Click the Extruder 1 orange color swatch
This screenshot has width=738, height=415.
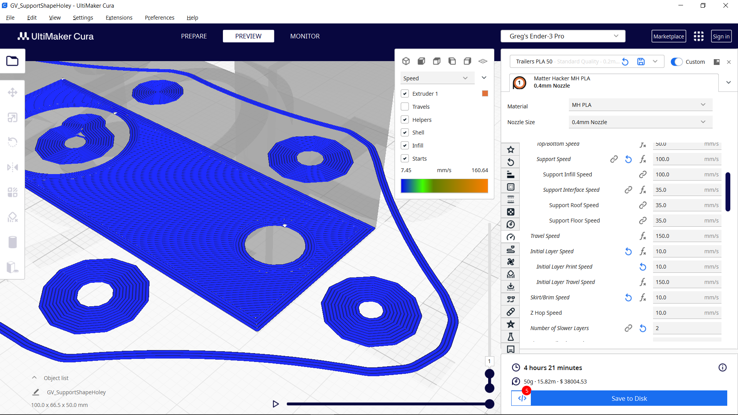tap(485, 93)
